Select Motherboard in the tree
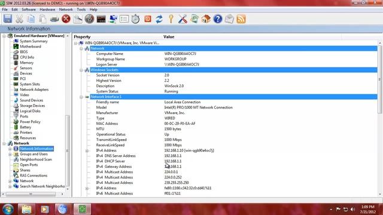This screenshot has height=215, width=383. [31, 47]
